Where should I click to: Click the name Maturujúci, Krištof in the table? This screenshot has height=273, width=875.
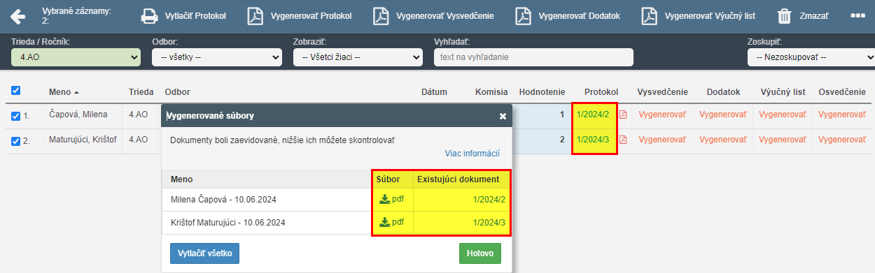[83, 139]
